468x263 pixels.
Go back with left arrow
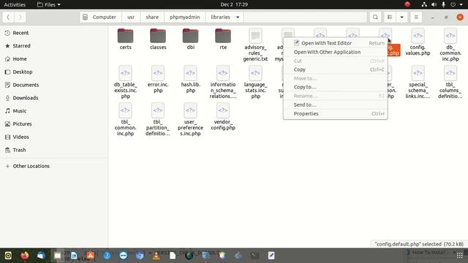[8, 17]
